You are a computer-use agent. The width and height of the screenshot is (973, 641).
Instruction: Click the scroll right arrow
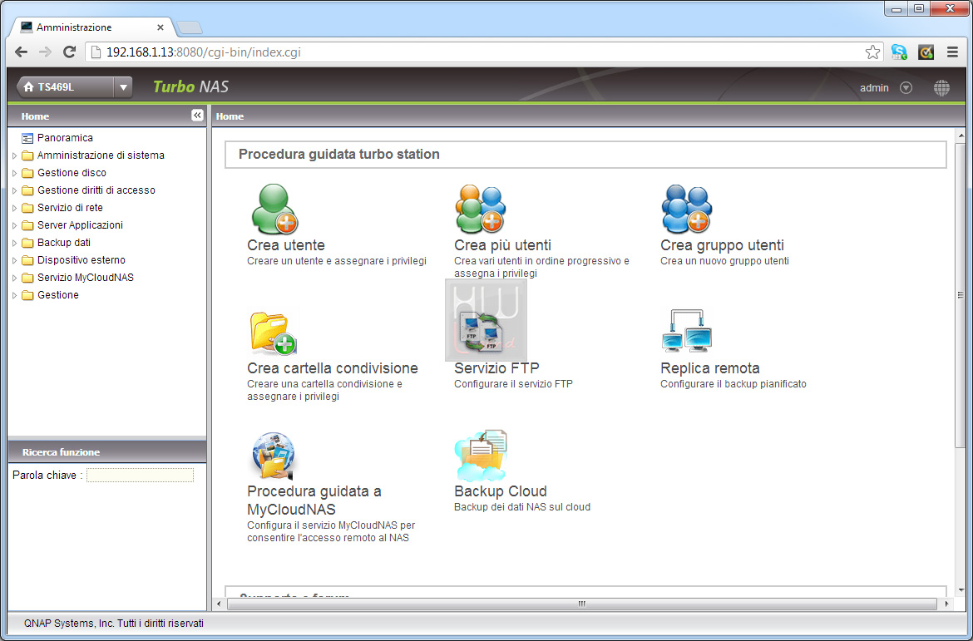click(946, 604)
